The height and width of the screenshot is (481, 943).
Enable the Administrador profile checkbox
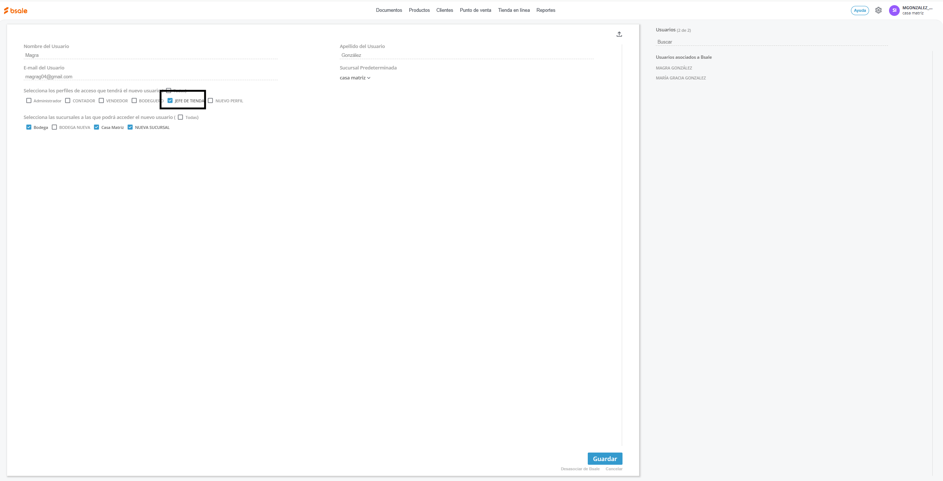coord(29,100)
